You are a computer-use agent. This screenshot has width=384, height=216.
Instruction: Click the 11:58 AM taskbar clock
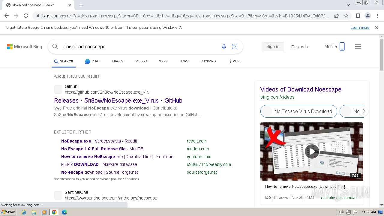point(369,212)
